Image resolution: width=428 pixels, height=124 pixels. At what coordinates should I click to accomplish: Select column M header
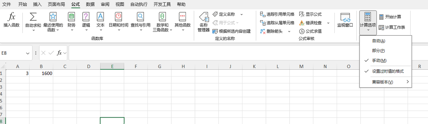[x=301, y=66]
